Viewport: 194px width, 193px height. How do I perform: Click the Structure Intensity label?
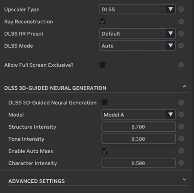coord(32,127)
